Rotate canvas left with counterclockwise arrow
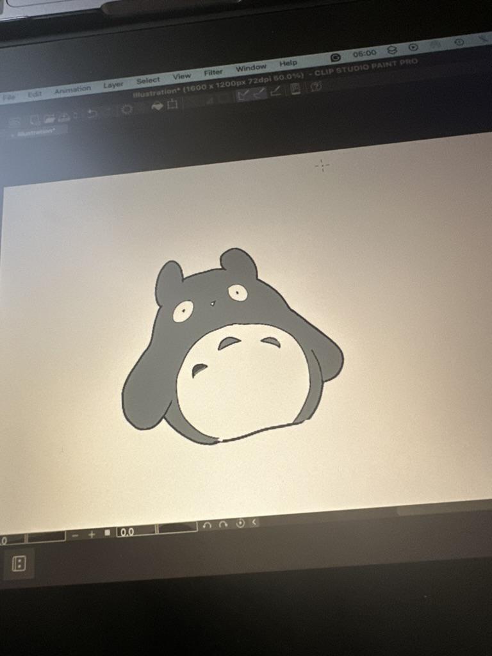 (207, 526)
